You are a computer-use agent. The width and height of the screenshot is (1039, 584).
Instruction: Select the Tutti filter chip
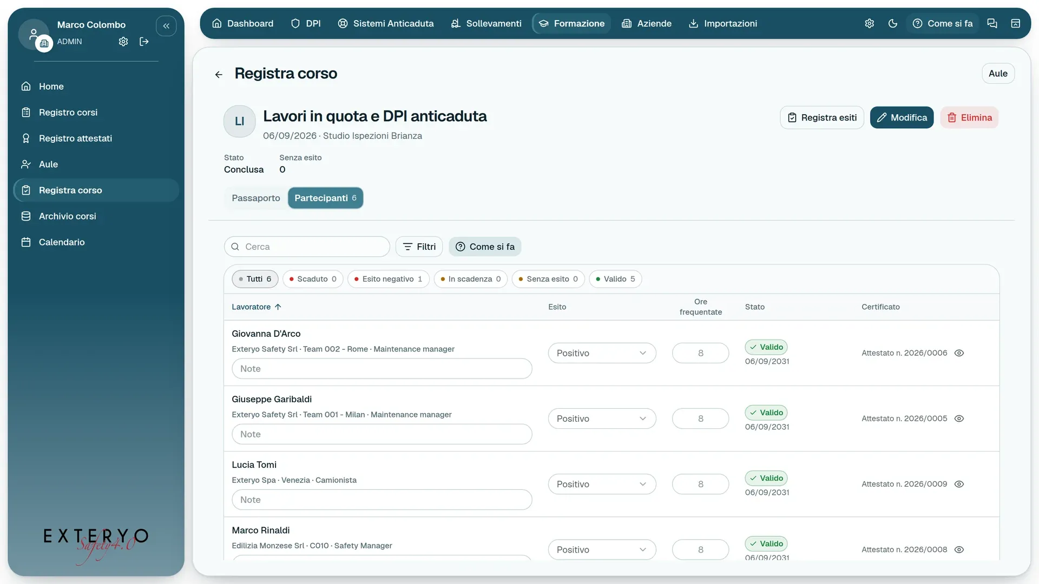pos(255,279)
